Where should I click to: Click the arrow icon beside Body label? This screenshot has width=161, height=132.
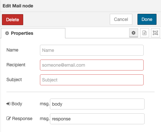click(8, 104)
